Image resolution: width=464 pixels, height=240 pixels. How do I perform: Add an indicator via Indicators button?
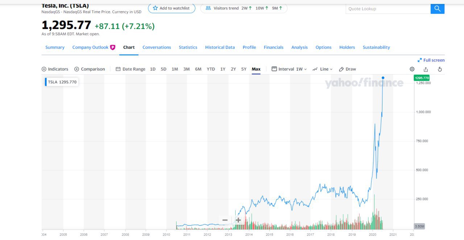coord(55,69)
